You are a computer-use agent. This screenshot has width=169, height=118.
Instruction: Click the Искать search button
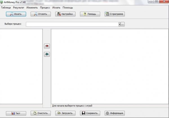[16, 14]
